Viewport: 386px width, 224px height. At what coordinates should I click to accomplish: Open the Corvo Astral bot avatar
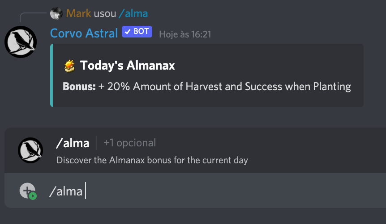pos(21,41)
